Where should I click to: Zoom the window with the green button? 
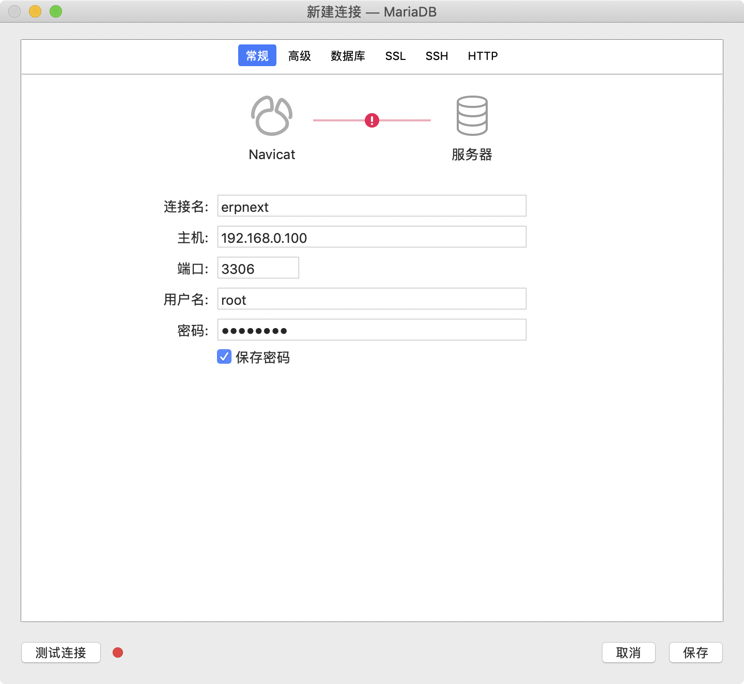pos(56,11)
